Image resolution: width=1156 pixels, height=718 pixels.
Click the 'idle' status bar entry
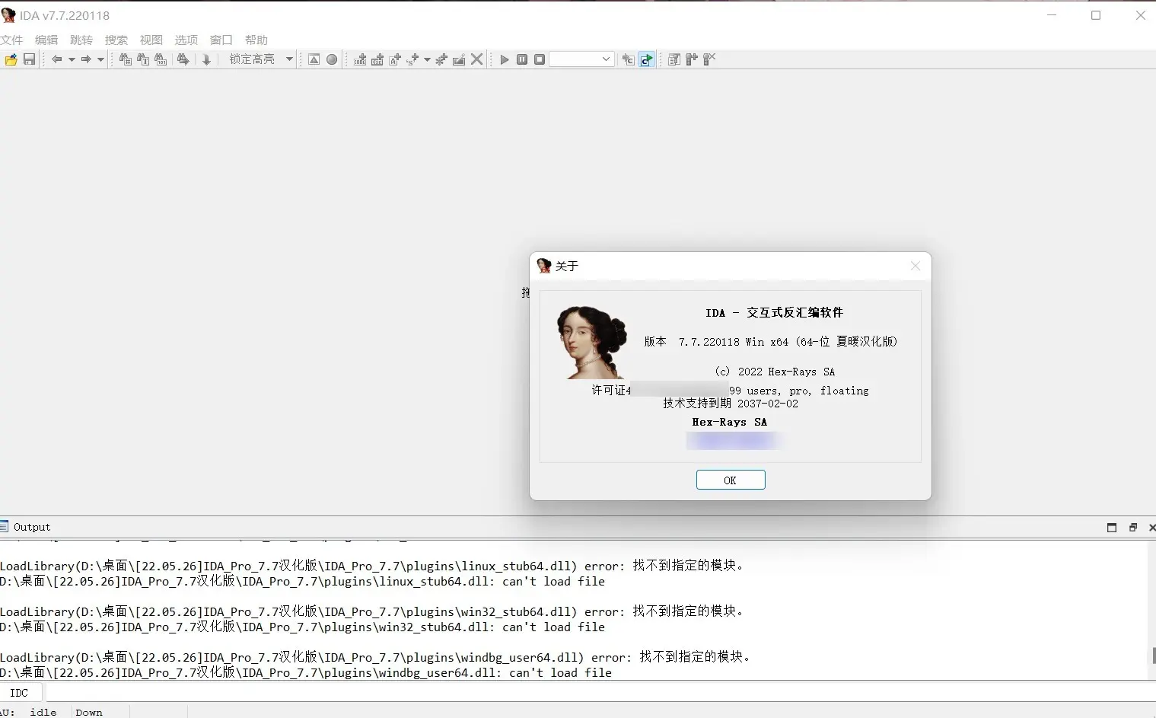tap(43, 712)
